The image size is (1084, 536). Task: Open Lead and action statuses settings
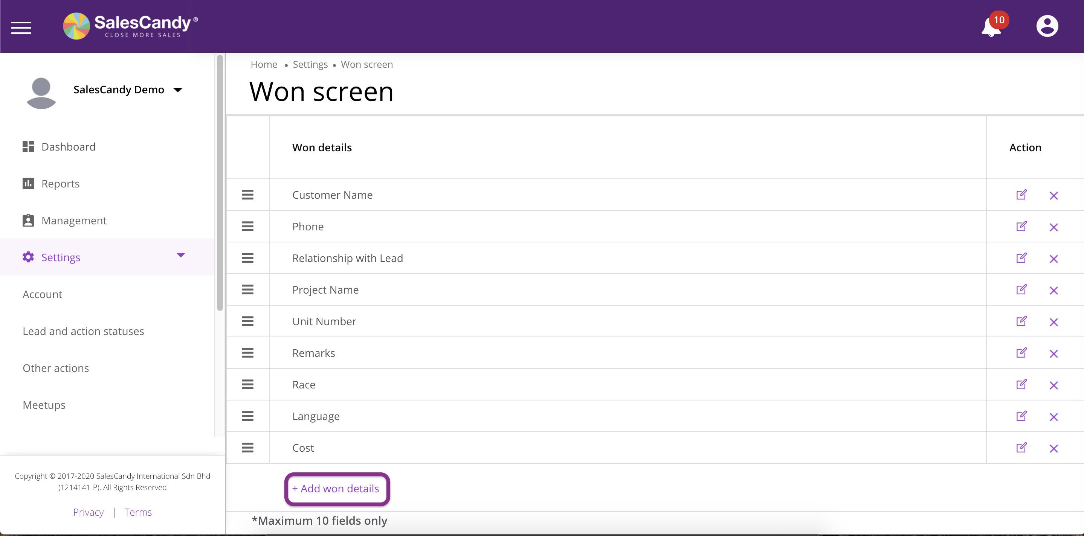click(83, 331)
